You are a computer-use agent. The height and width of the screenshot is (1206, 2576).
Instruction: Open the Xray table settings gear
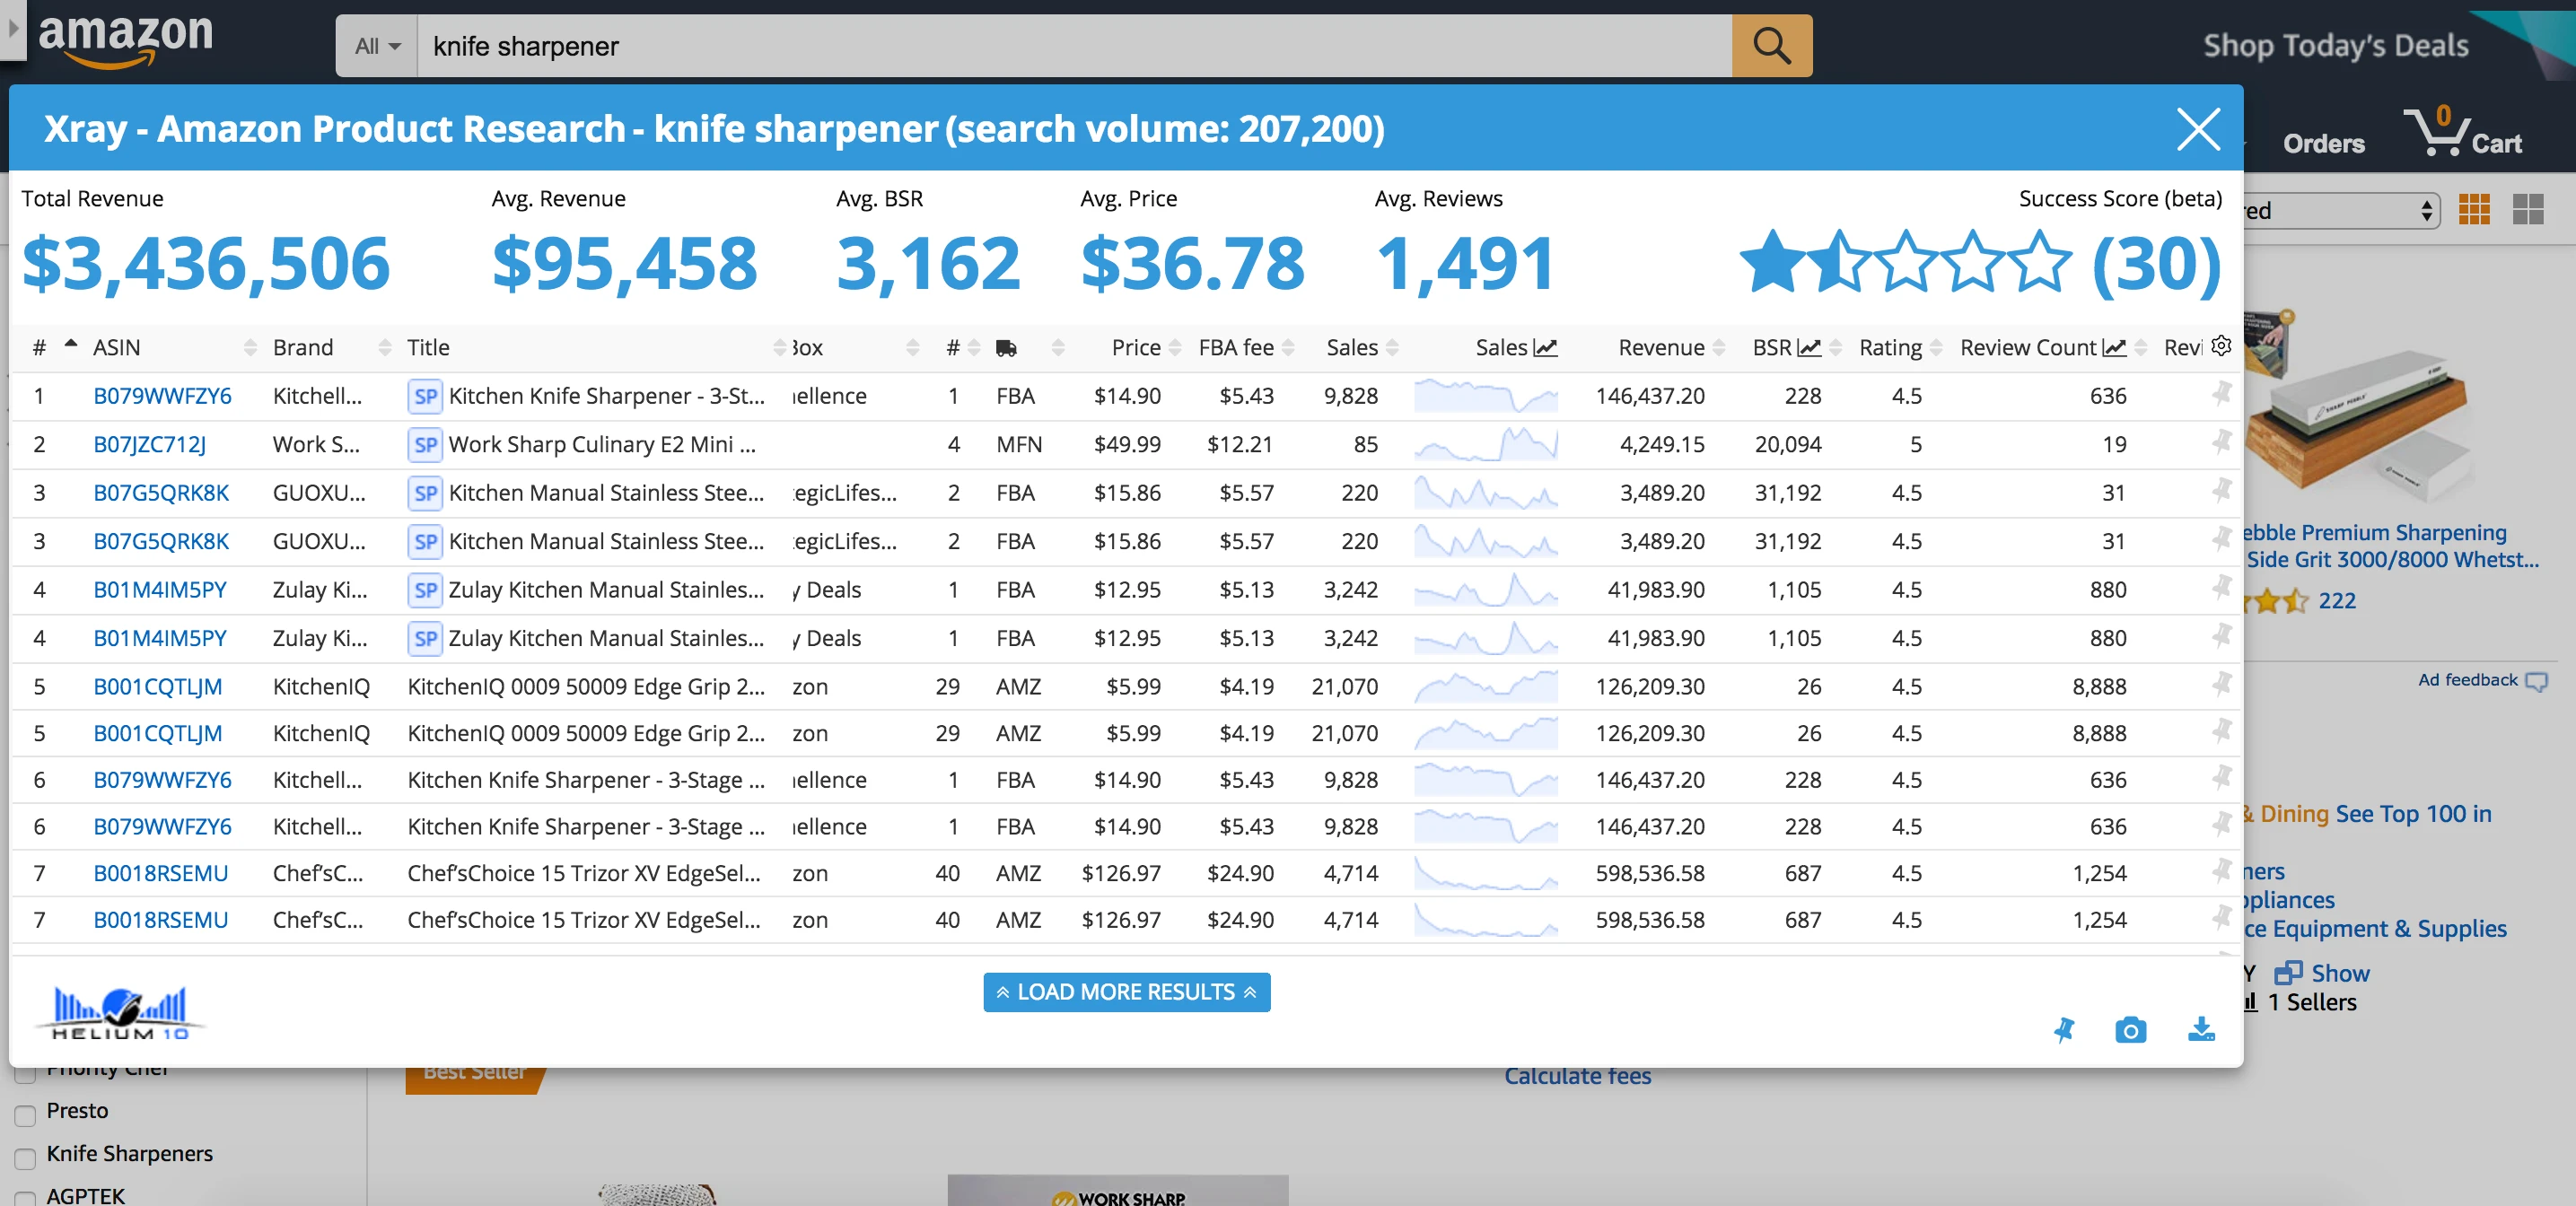pos(2221,346)
